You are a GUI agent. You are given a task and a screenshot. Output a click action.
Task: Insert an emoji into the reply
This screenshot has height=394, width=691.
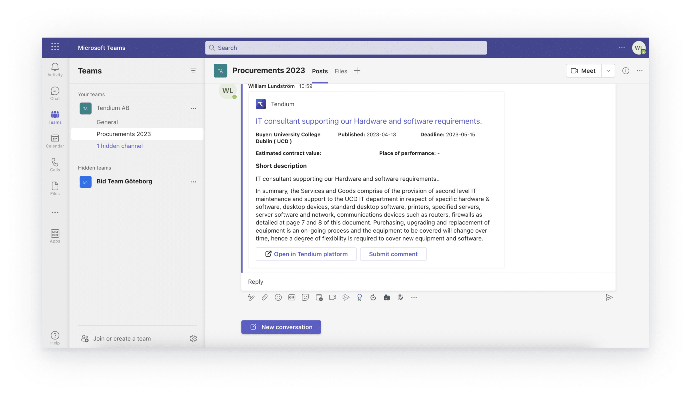[278, 297]
